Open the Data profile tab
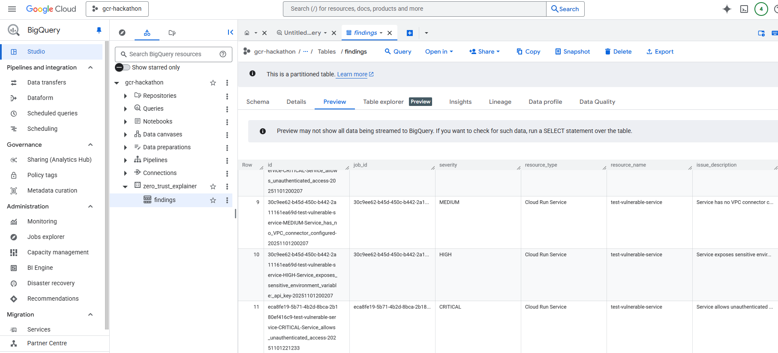 (545, 102)
